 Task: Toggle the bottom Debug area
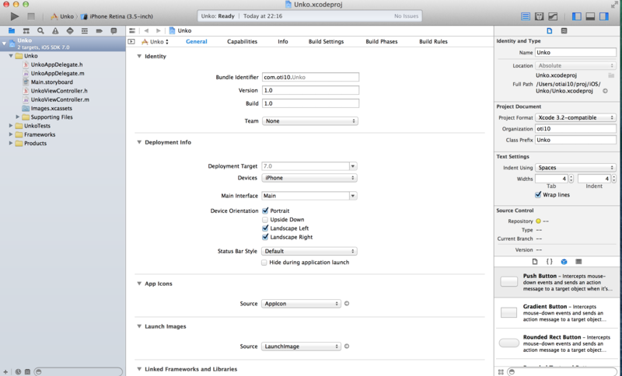click(x=590, y=16)
